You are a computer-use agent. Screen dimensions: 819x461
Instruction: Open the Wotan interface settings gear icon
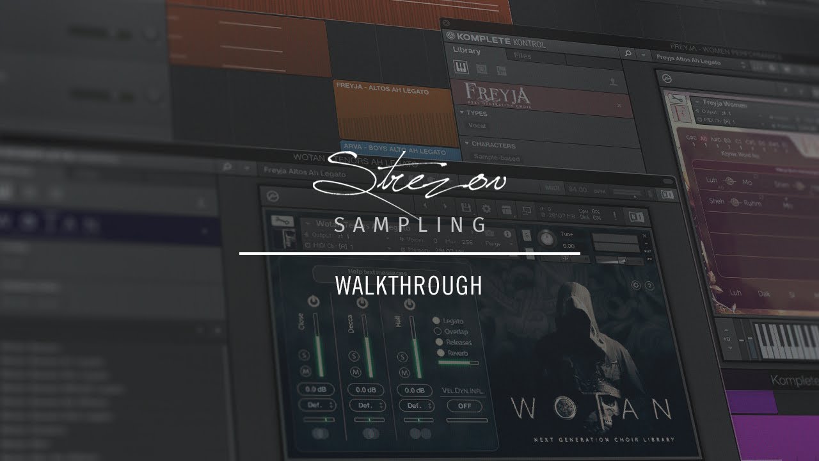(x=636, y=286)
